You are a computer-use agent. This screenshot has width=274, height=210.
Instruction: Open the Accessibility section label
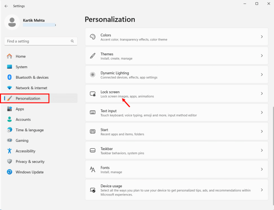click(x=25, y=151)
